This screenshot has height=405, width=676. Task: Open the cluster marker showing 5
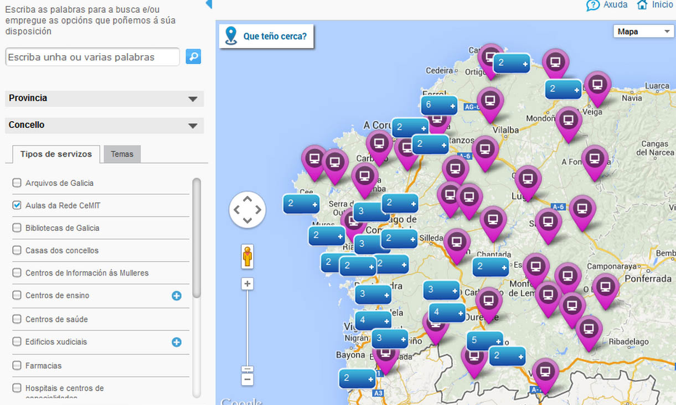(x=484, y=341)
